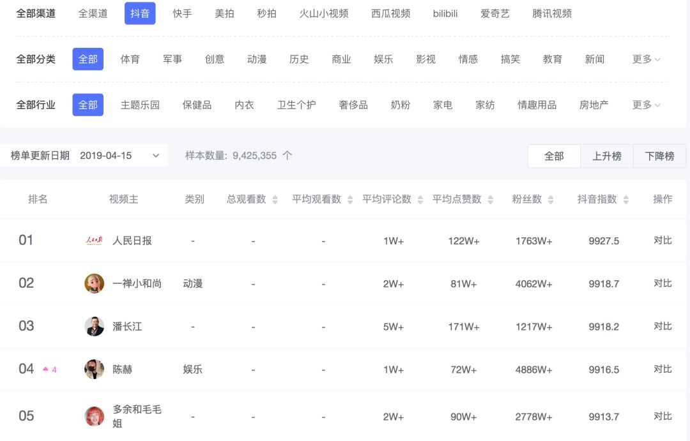Filter category by 情感

468,59
